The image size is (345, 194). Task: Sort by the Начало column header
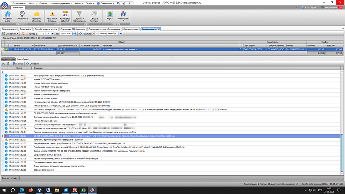23,46
